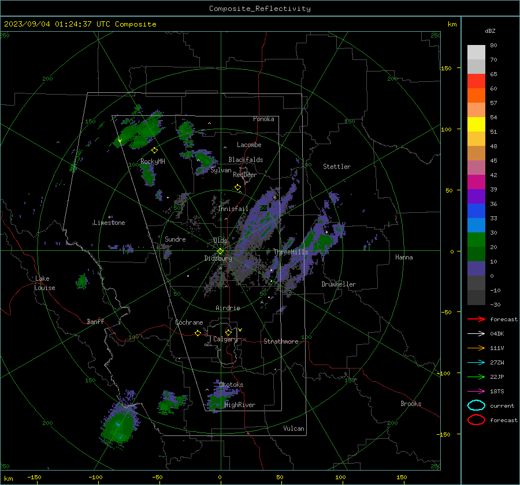The image size is (520, 485).
Task: Click the Drumheller label
Action: pyautogui.click(x=339, y=284)
